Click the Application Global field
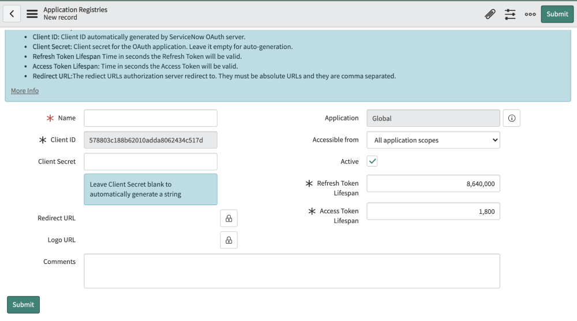577x321 pixels. click(433, 118)
